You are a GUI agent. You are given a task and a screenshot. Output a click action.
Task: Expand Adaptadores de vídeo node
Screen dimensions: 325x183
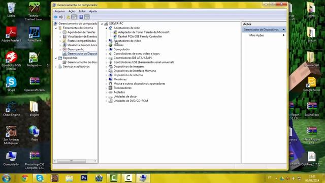coord(106,41)
